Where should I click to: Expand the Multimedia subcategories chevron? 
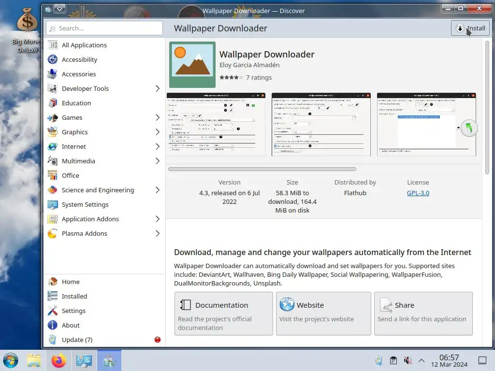tap(158, 161)
